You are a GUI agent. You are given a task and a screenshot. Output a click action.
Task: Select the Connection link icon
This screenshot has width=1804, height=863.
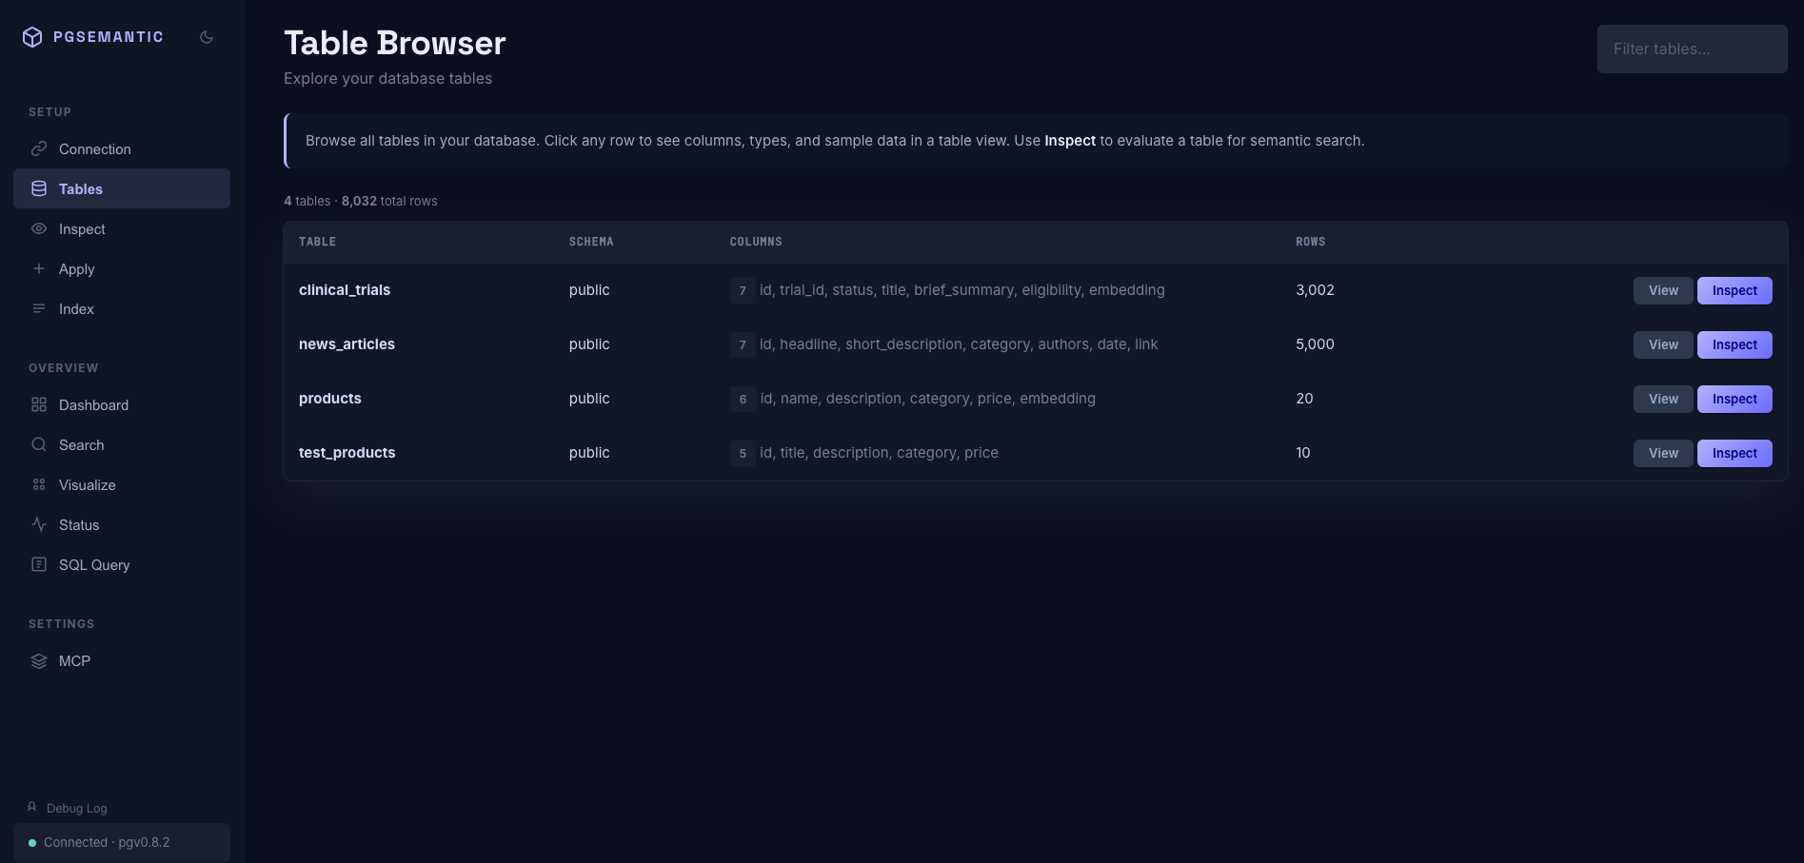(x=38, y=148)
